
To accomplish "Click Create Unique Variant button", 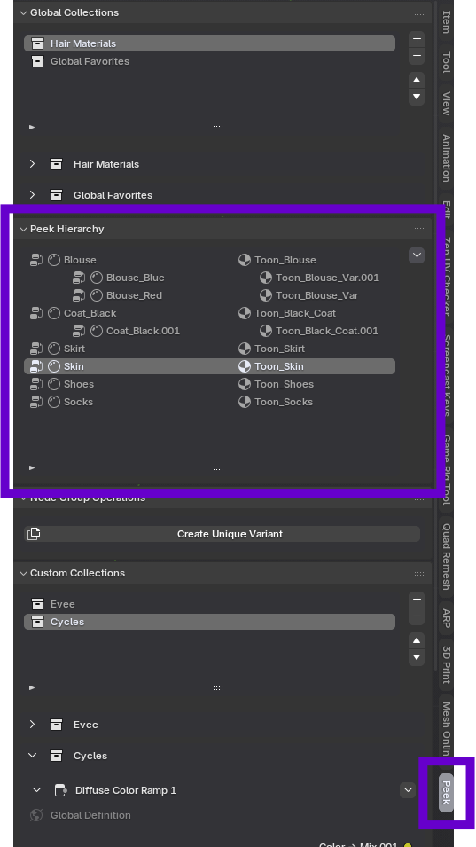I will coord(222,534).
